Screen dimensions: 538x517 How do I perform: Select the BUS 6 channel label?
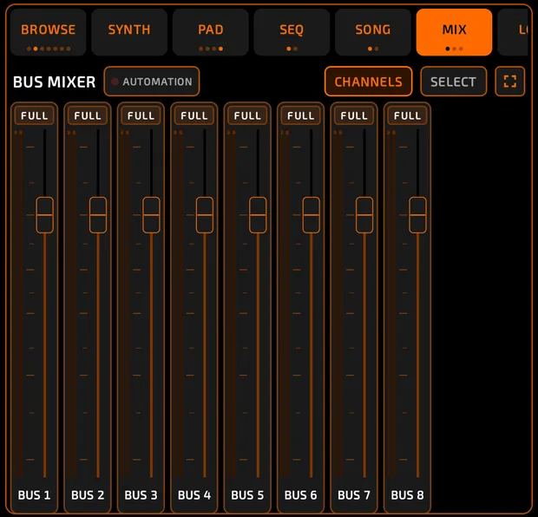[x=300, y=495]
